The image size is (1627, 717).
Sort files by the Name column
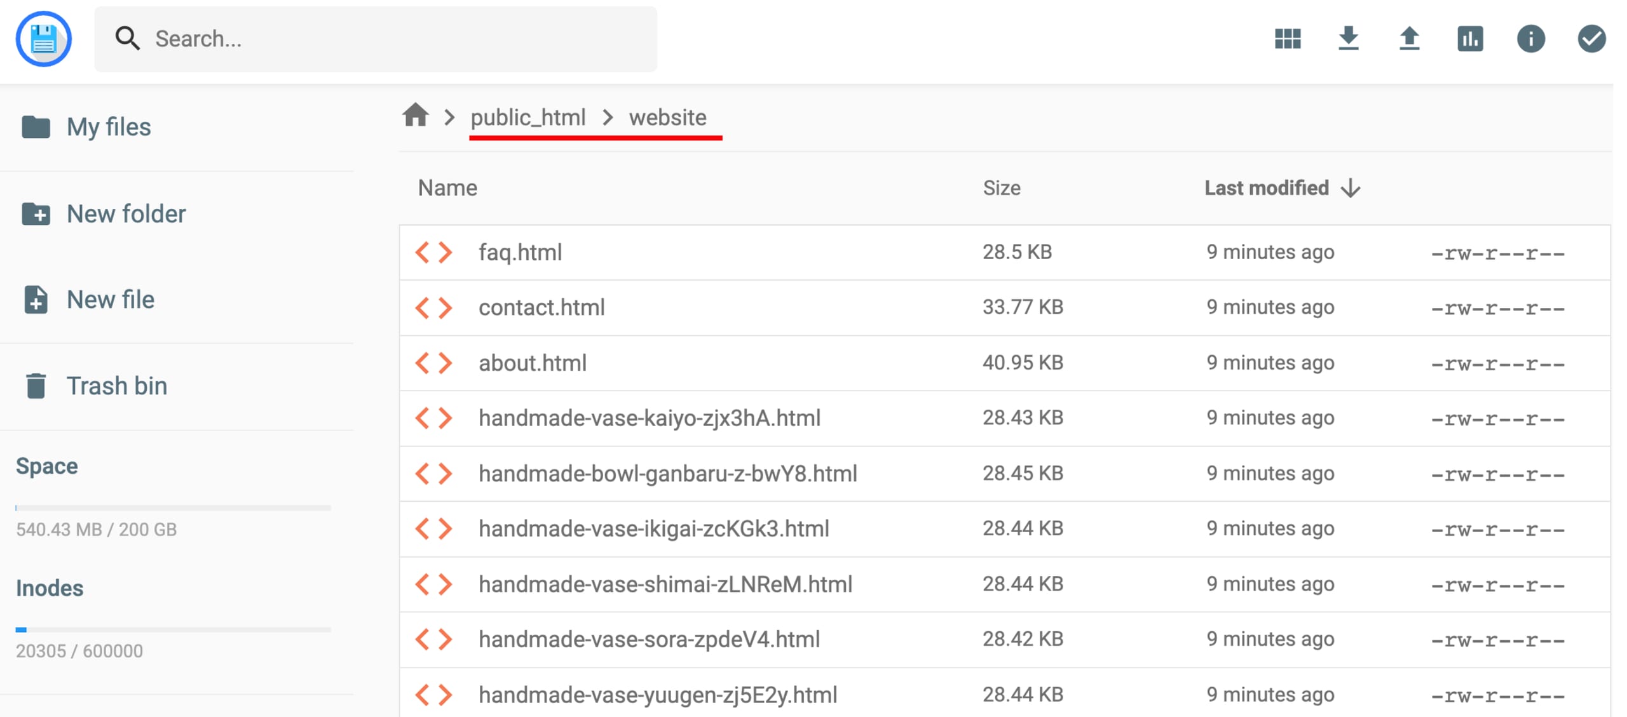point(447,187)
